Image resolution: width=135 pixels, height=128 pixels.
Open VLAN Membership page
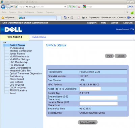coord(19,57)
